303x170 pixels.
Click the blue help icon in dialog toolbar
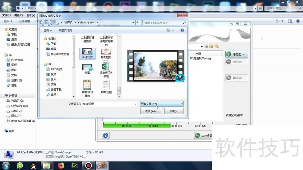click(x=182, y=30)
